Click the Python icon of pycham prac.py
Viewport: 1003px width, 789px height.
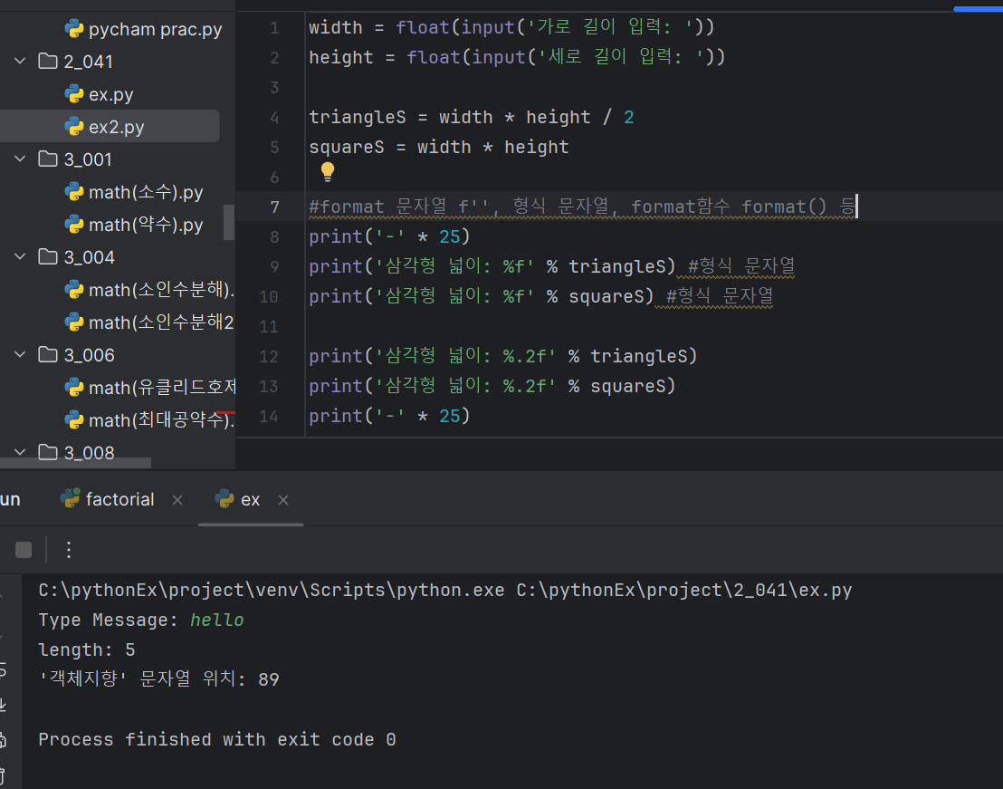point(74,29)
